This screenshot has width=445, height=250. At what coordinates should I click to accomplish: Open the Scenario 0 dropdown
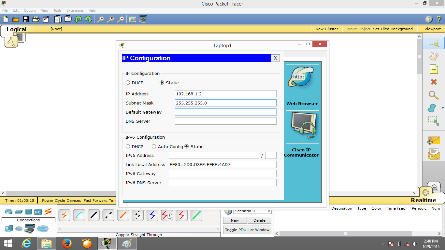(x=268, y=211)
